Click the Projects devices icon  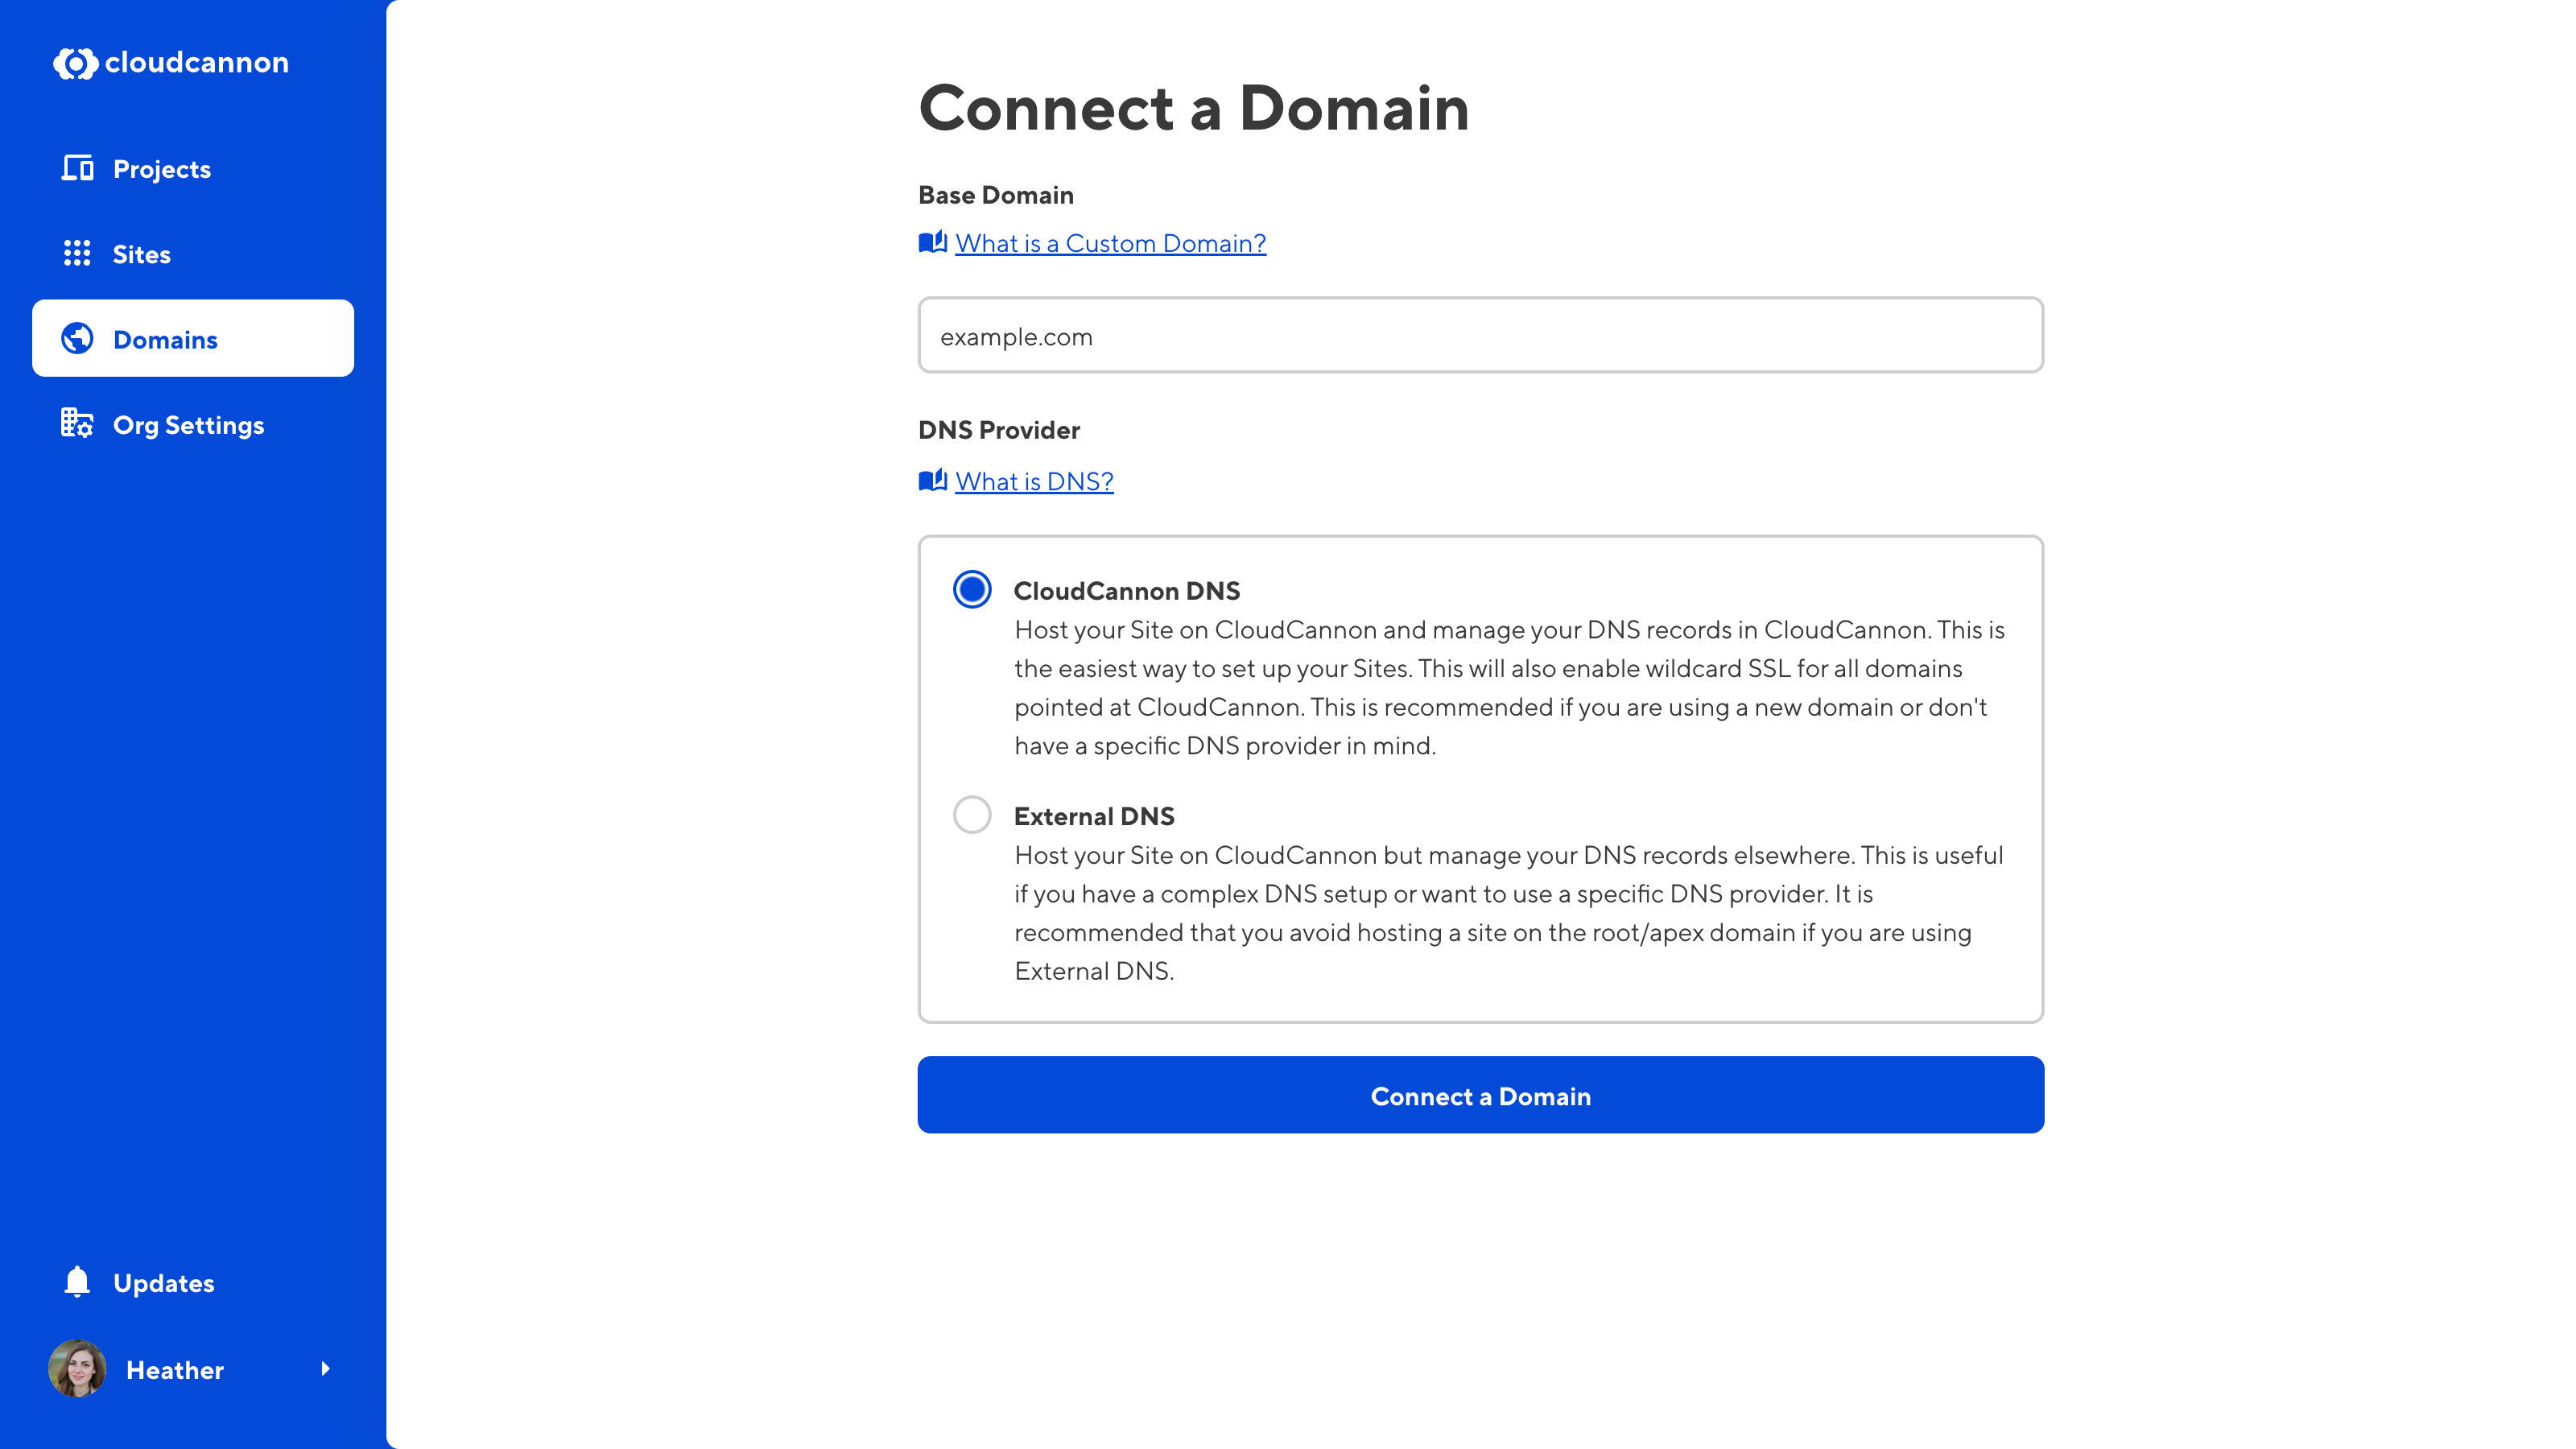click(x=77, y=168)
